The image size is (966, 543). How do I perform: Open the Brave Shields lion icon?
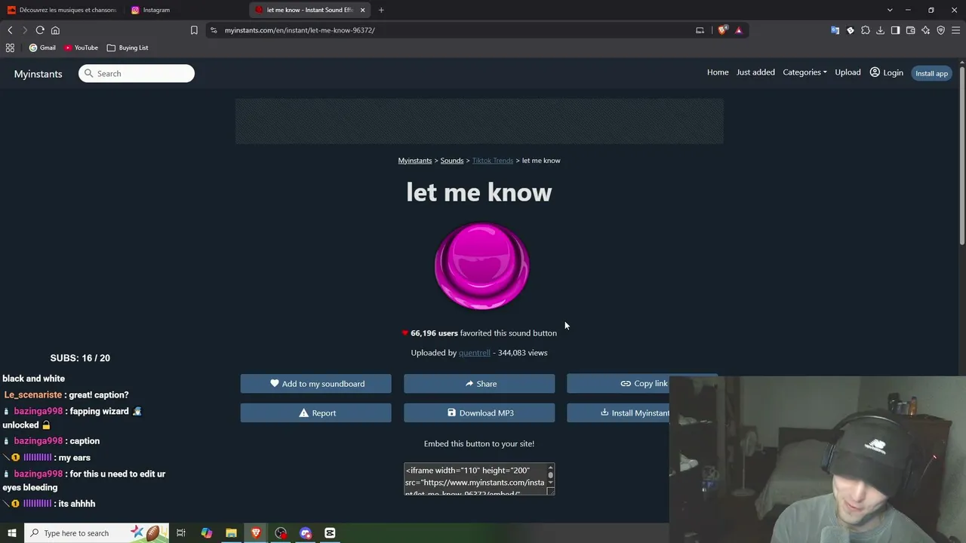(722, 30)
